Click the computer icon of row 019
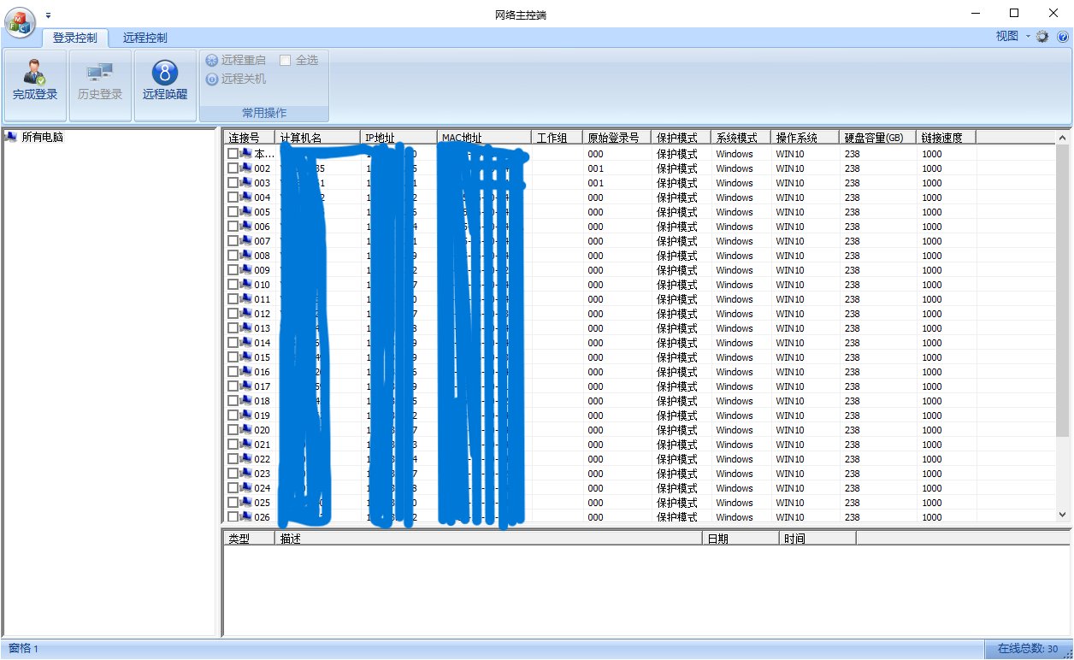This screenshot has width=1074, height=660. (x=246, y=415)
